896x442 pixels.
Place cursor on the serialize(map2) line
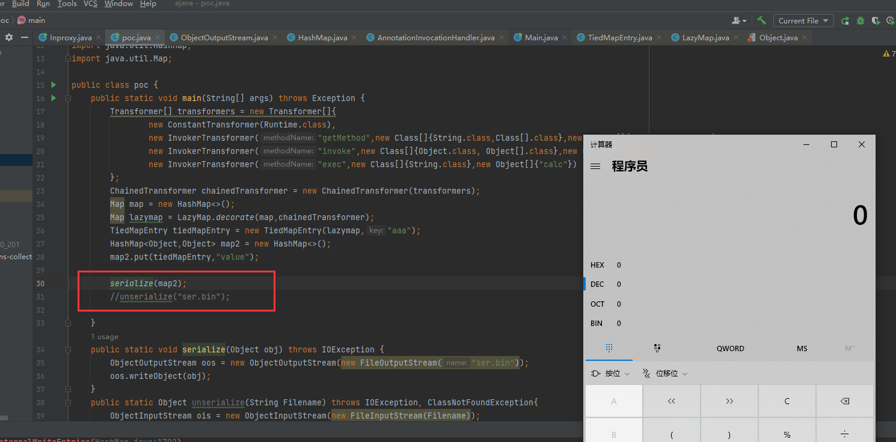148,283
